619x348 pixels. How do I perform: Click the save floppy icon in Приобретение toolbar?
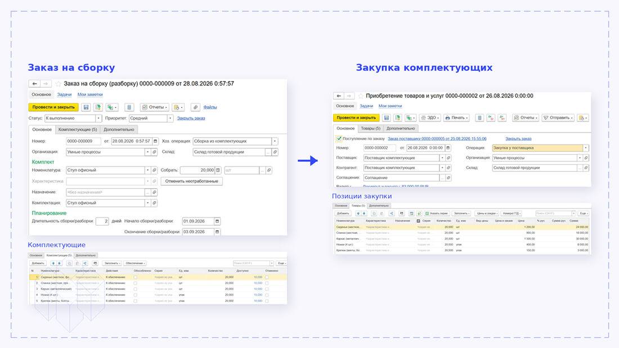click(x=387, y=117)
